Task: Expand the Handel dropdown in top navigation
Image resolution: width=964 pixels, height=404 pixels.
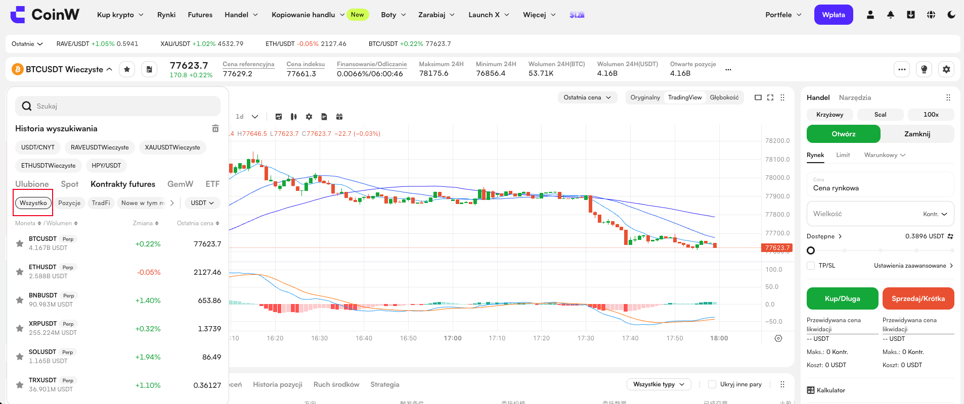Action: pos(241,15)
